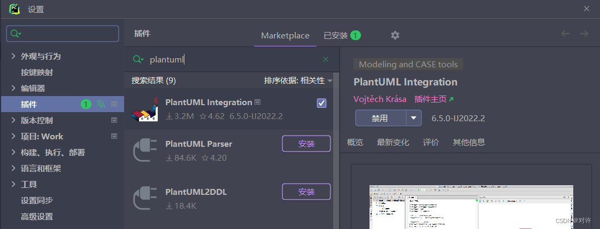Open the Vojtěch Krása author link

[380, 99]
